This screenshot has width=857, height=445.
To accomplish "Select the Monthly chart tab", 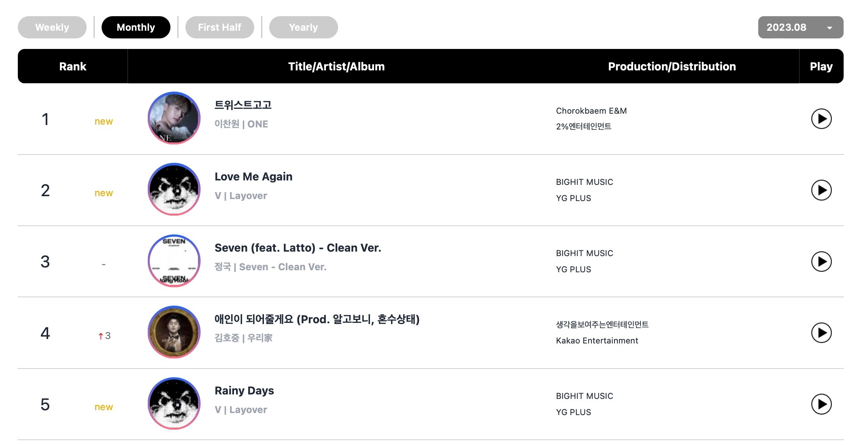I will tap(136, 28).
